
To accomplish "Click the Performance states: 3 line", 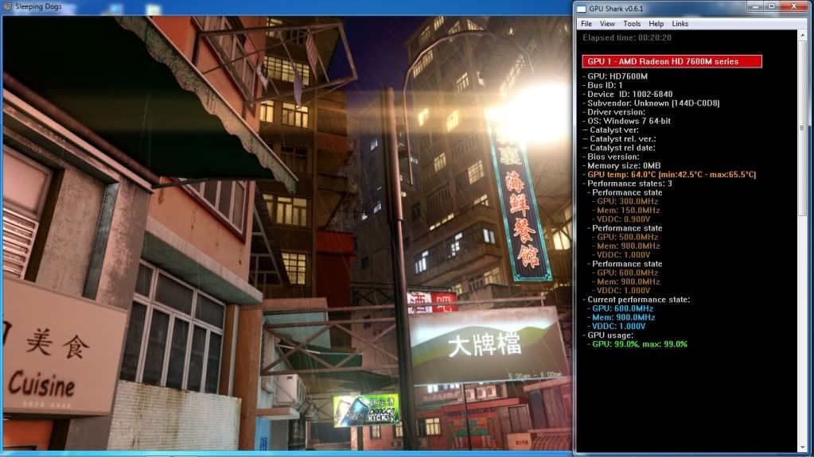I will coord(627,184).
